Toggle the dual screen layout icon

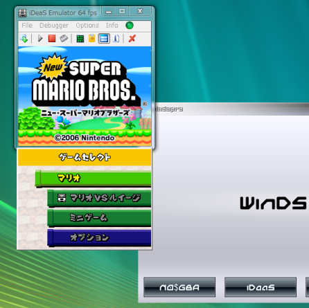[x=104, y=38]
